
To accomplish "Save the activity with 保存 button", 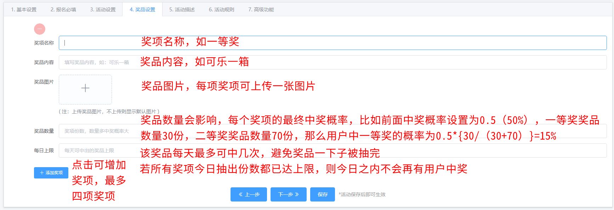I will click(x=322, y=194).
